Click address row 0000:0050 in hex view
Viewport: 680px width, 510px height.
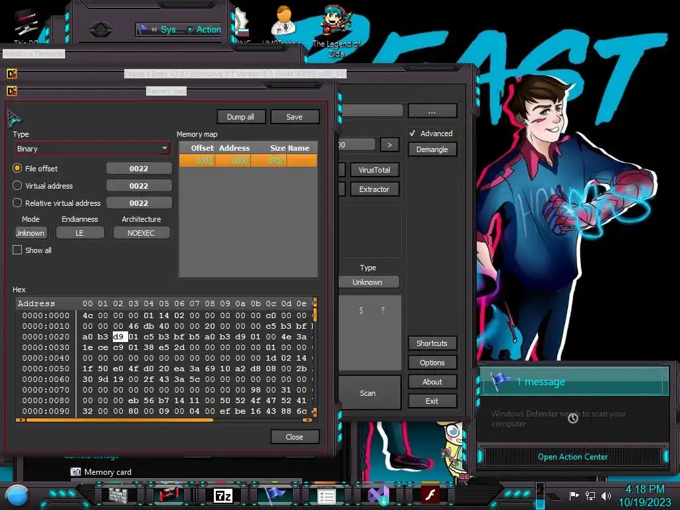tap(46, 368)
